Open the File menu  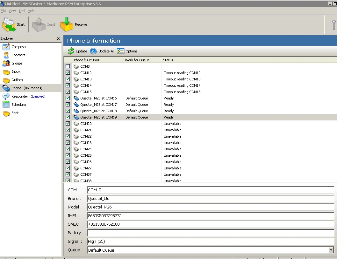click(3, 11)
